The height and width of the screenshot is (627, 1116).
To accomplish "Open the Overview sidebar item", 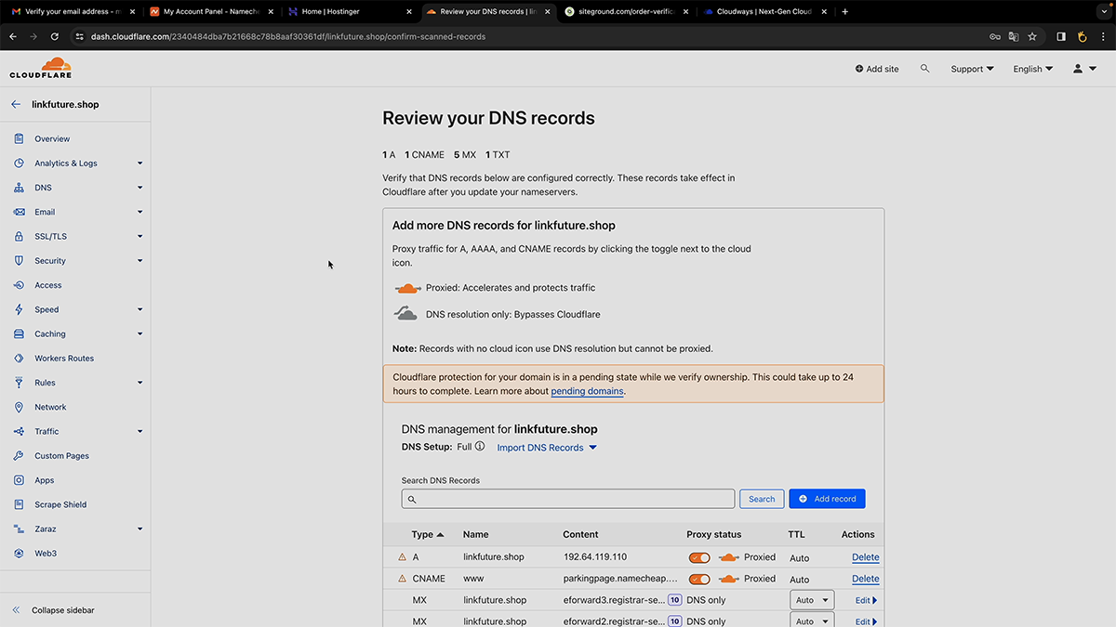I will (x=52, y=139).
